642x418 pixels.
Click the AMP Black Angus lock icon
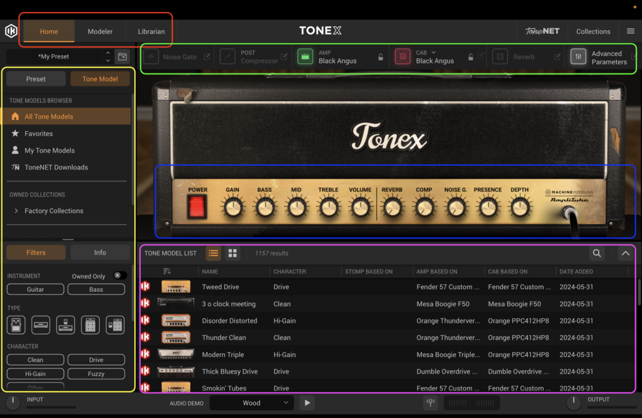[x=381, y=57]
